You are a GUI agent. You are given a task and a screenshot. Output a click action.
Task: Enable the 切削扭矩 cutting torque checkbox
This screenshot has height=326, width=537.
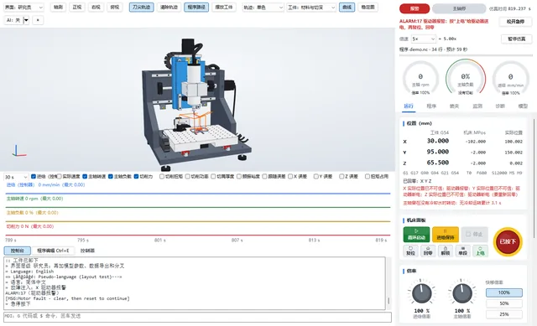point(162,177)
